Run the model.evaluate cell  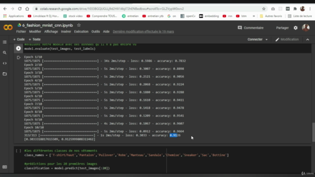pyautogui.click(x=18, y=48)
